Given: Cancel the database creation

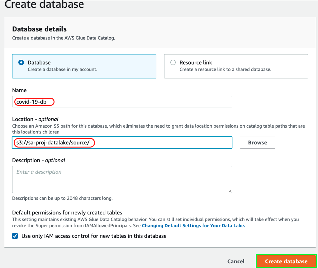Looking at the screenshot, I should (x=236, y=261).
